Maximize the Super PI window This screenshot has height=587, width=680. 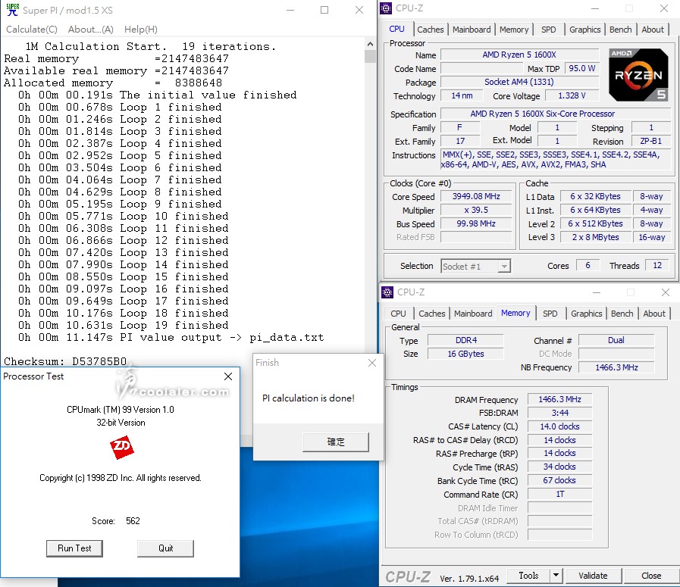[324, 10]
